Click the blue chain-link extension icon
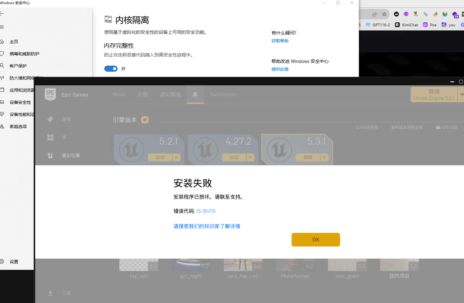Viewport: 464px width, 303px height. (425, 14)
